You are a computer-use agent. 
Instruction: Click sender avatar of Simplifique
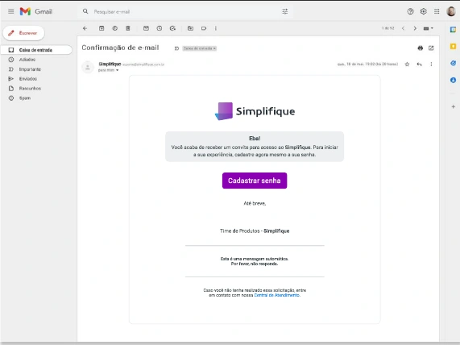tap(88, 67)
